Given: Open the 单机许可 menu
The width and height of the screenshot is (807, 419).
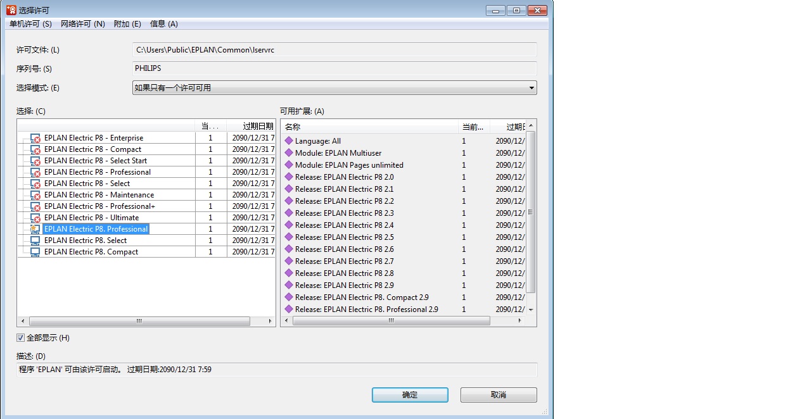Looking at the screenshot, I should (30, 24).
